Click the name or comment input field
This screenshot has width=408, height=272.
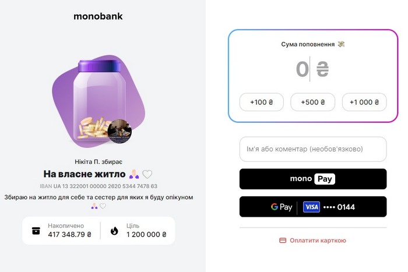point(313,149)
